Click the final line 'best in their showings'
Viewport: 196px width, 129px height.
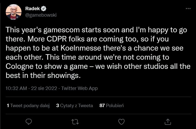[43, 76]
